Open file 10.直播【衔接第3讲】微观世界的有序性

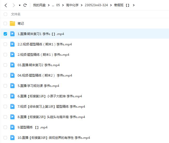pyautogui.click(x=54, y=138)
